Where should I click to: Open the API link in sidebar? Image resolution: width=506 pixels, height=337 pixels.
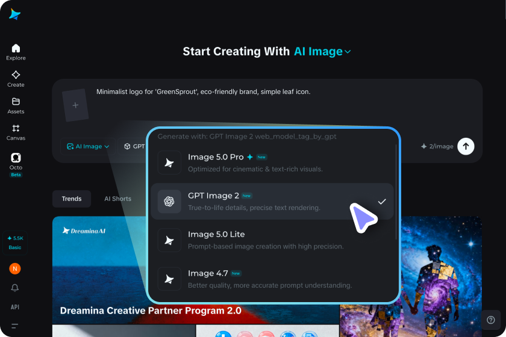pos(15,307)
